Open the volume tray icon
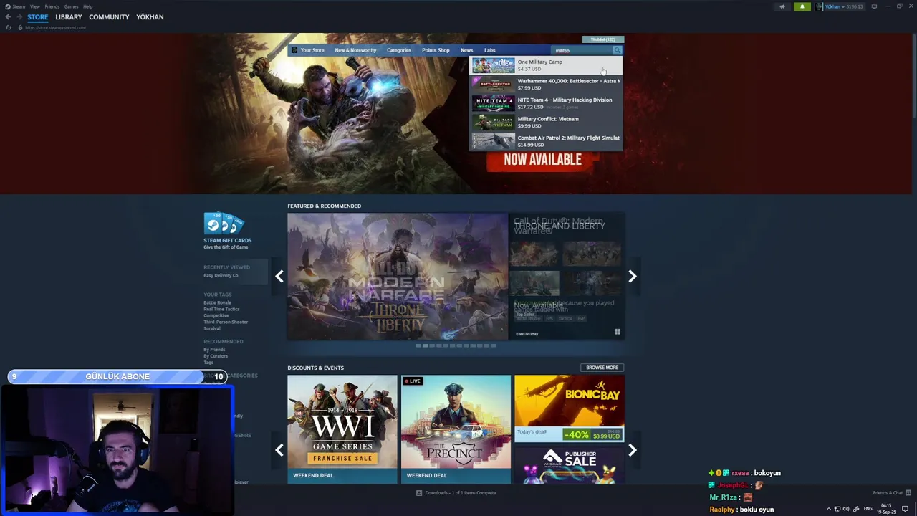The image size is (917, 516). 846,509
